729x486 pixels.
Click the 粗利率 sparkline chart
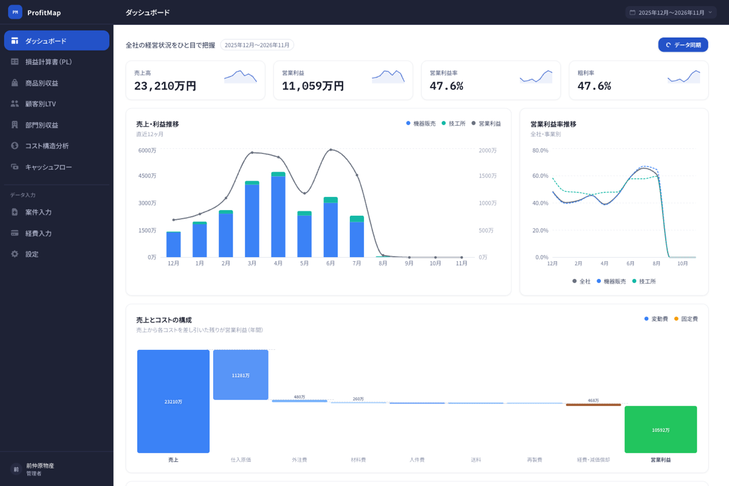pyautogui.click(x=683, y=77)
